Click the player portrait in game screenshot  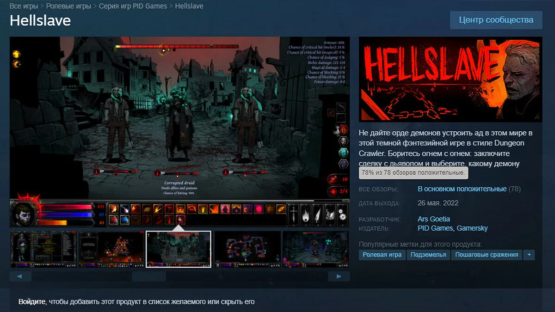25,214
